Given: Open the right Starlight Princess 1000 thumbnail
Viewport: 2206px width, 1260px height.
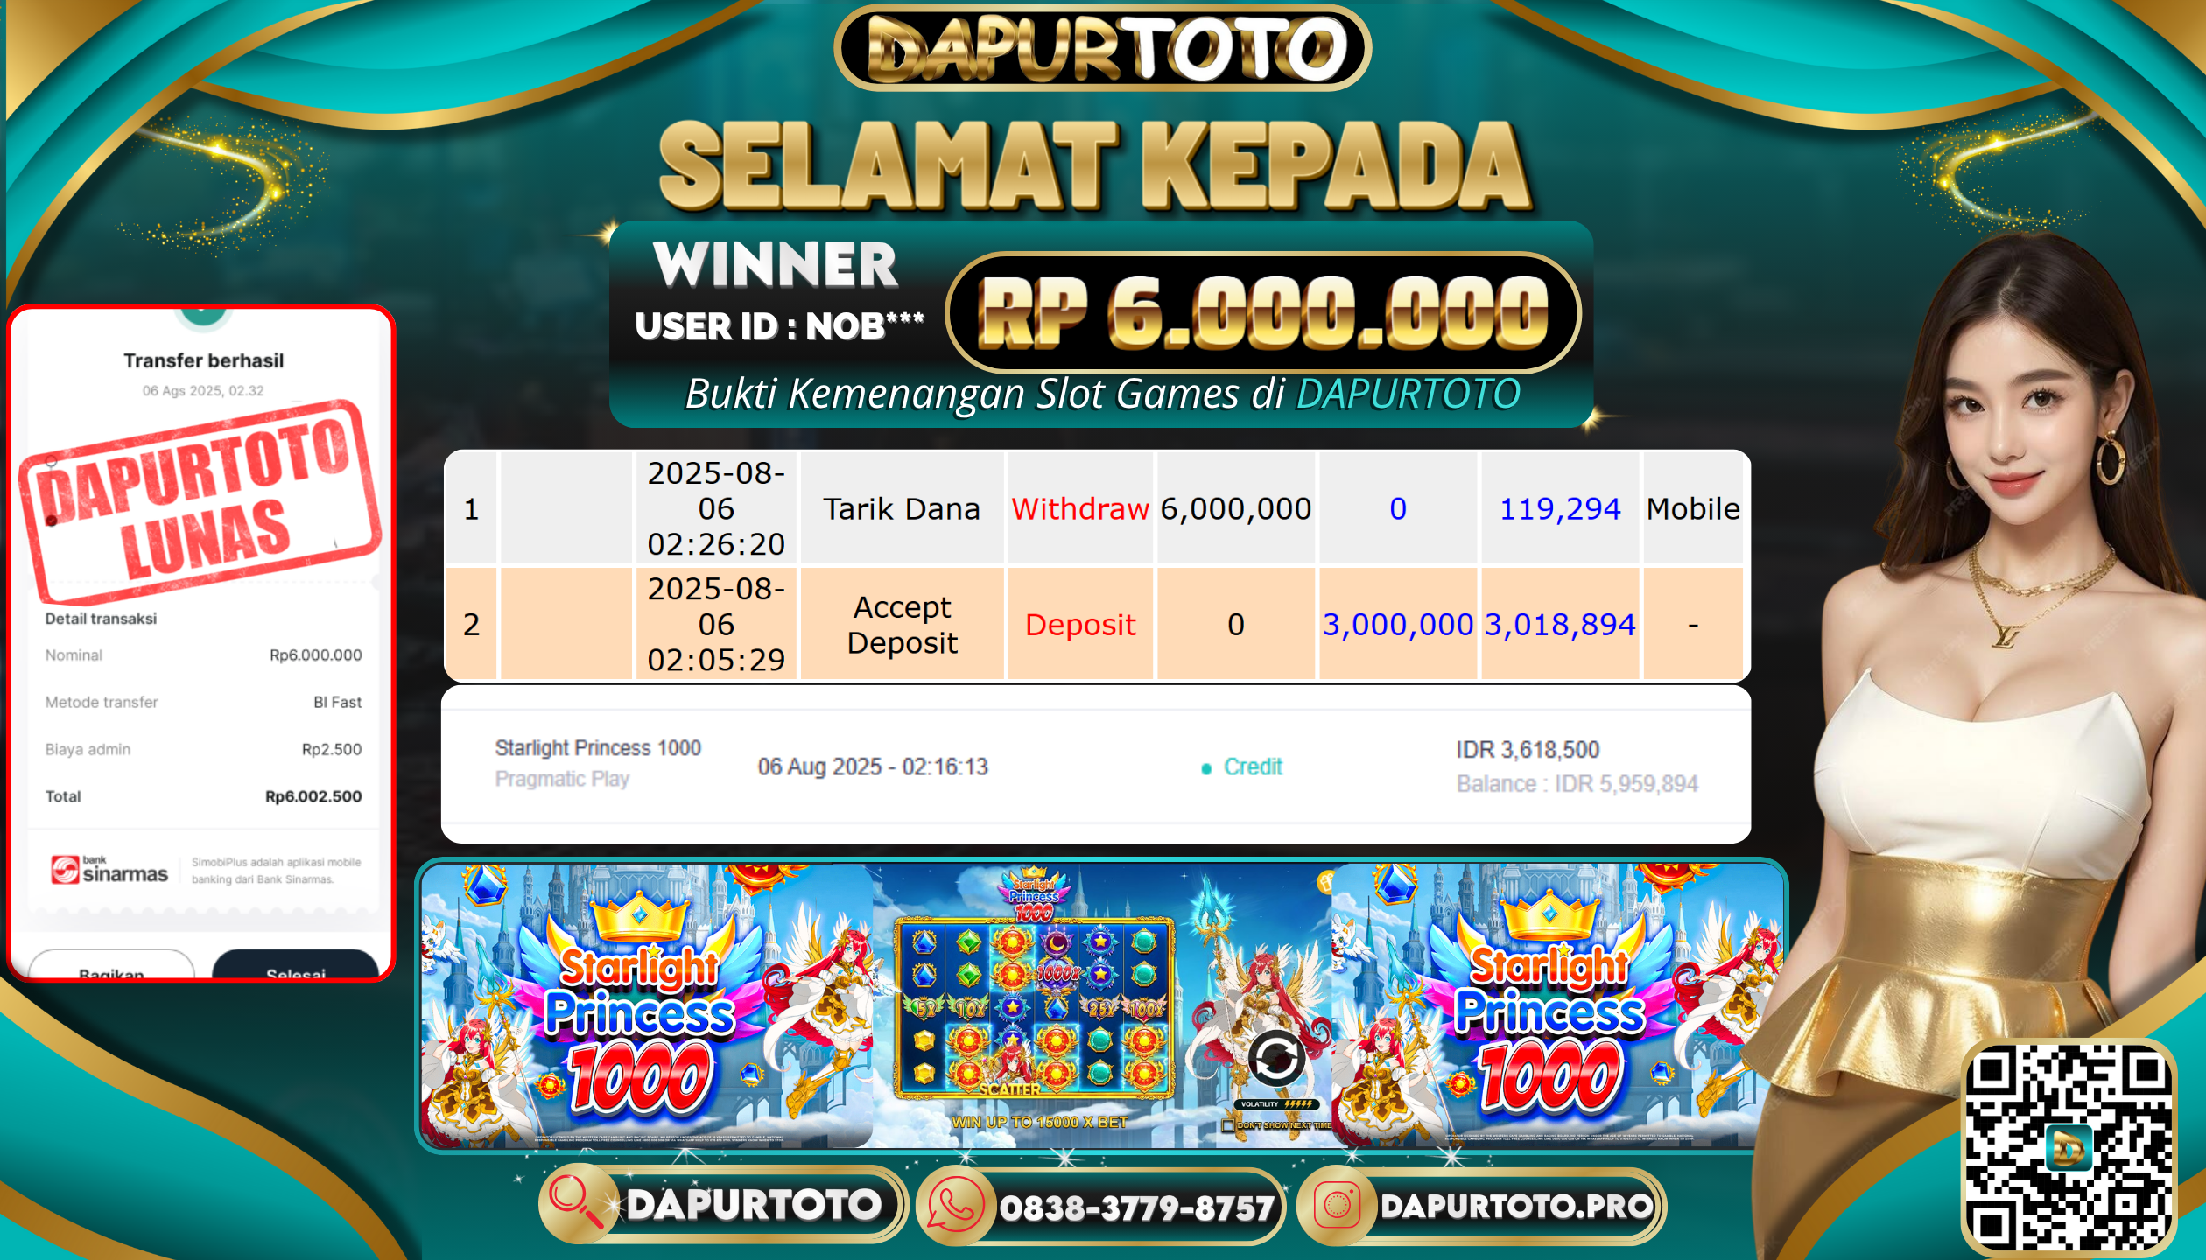Looking at the screenshot, I should point(1556,1005).
